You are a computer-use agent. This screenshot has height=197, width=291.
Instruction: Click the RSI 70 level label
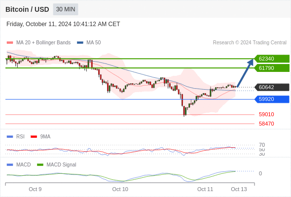click(262, 145)
